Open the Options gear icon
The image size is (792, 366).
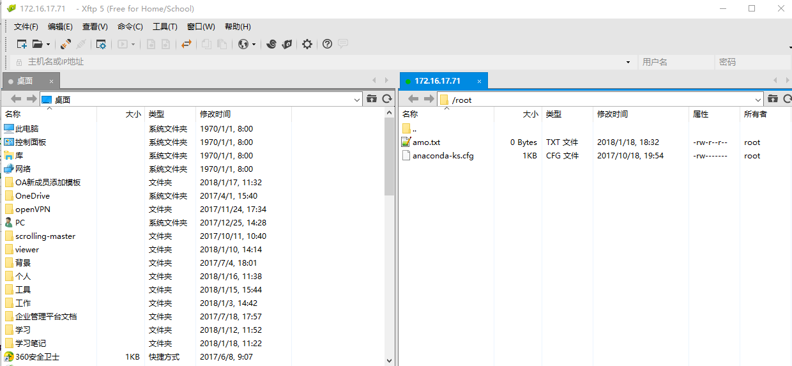tap(307, 44)
